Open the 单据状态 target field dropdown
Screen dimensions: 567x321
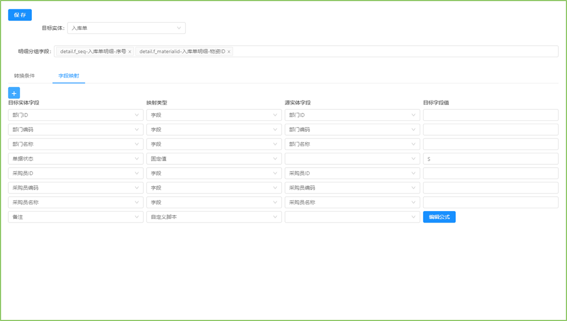click(75, 159)
